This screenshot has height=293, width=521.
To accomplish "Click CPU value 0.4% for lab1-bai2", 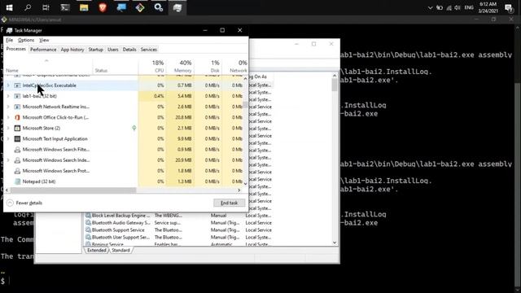I will (x=159, y=96).
